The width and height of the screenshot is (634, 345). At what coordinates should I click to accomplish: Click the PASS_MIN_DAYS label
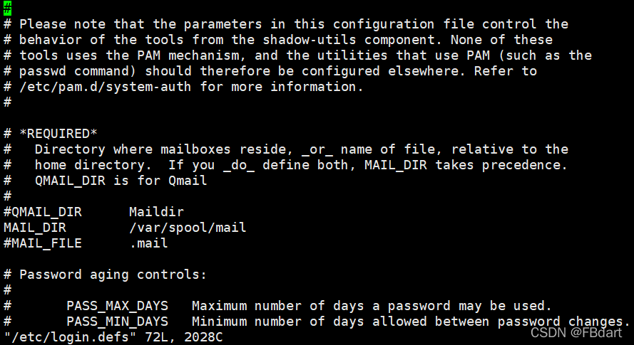(x=117, y=322)
